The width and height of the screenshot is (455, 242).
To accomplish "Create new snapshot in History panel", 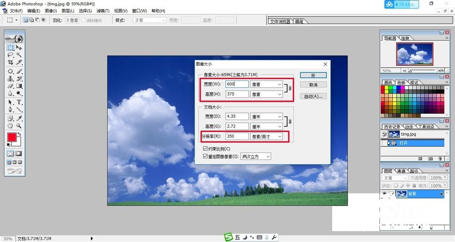I will (430, 158).
